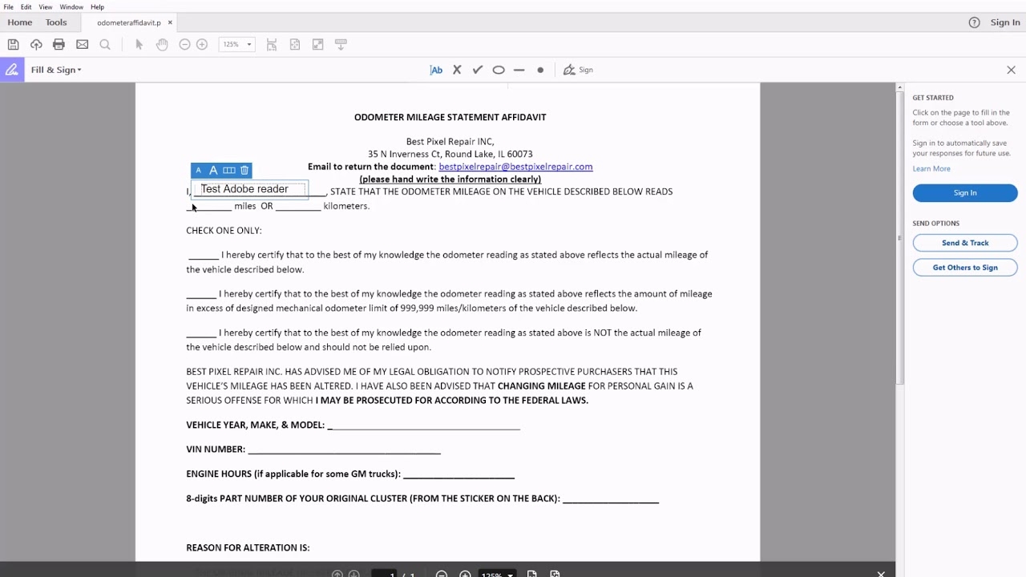Image resolution: width=1026 pixels, height=577 pixels.
Task: Expand the Fill & Sign dropdown
Action: pyautogui.click(x=56, y=70)
